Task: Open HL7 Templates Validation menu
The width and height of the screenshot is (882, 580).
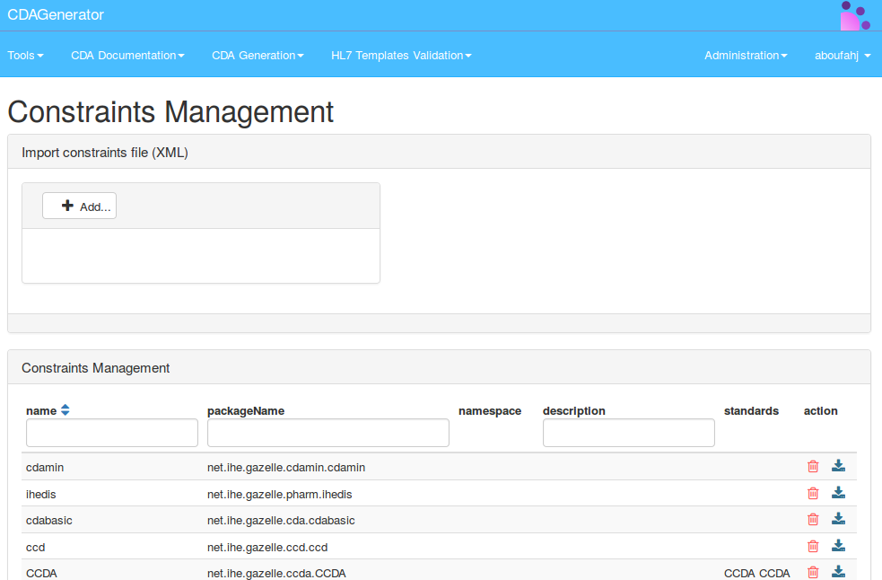Action: click(x=401, y=56)
